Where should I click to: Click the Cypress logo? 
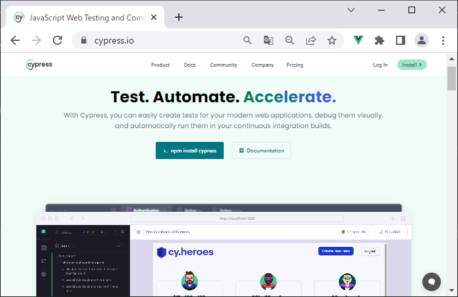(x=39, y=65)
